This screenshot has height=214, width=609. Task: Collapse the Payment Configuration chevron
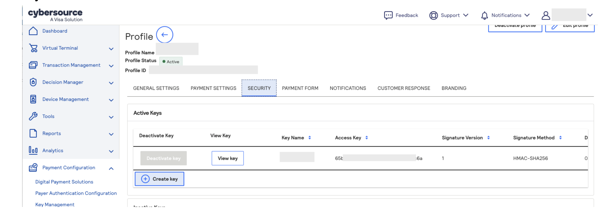(x=111, y=168)
